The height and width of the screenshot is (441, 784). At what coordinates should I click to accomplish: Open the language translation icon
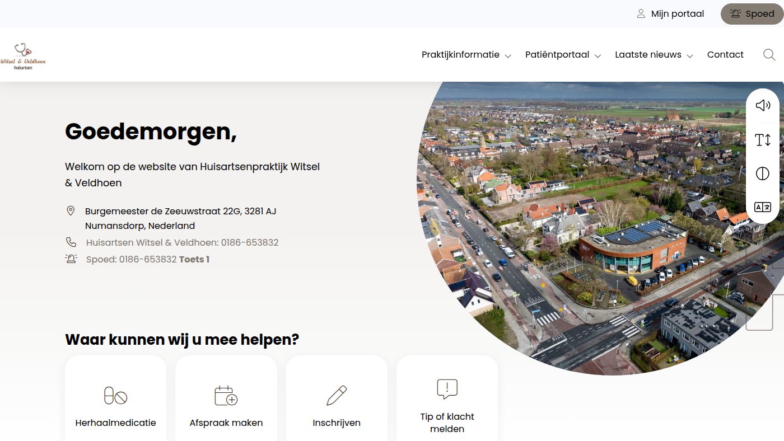(763, 207)
